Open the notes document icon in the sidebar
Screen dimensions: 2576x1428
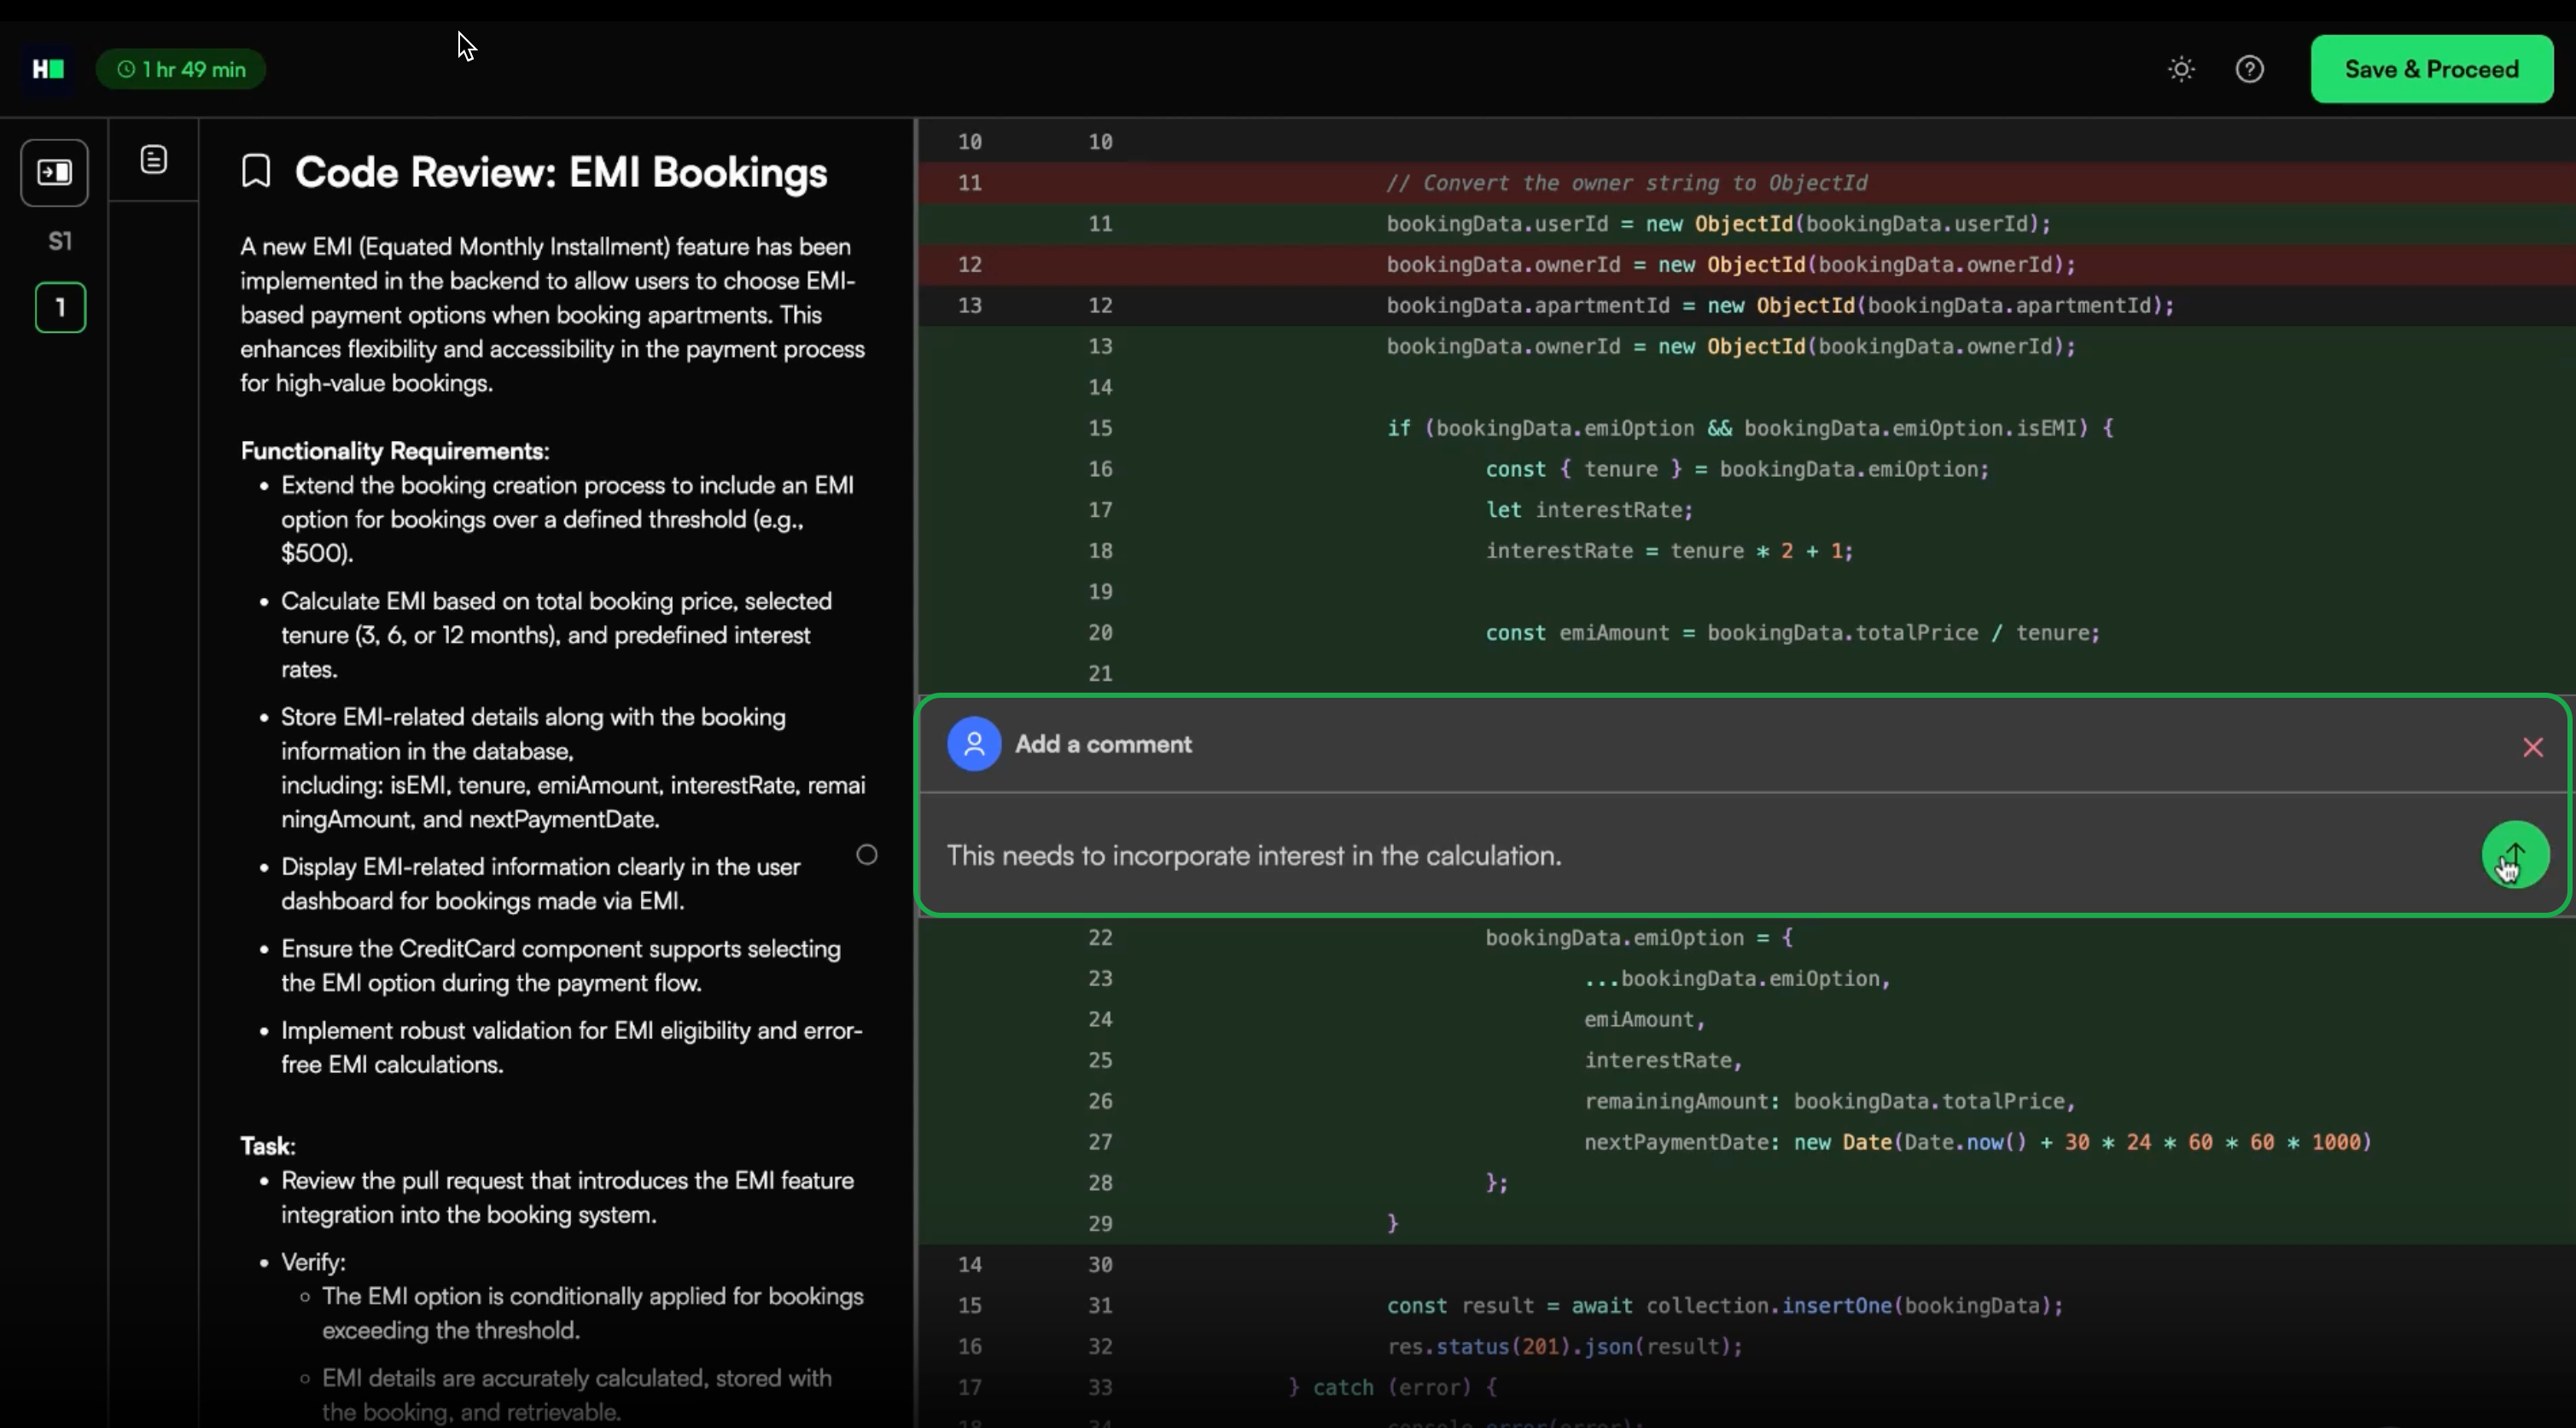pyautogui.click(x=152, y=158)
